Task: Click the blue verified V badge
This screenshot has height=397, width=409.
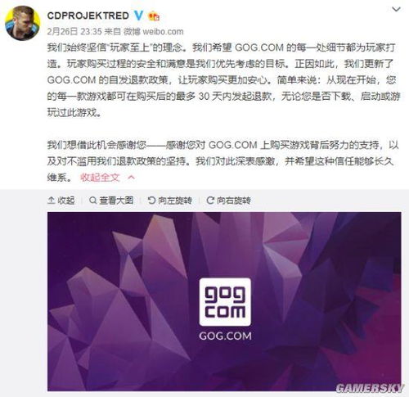Action: (138, 16)
